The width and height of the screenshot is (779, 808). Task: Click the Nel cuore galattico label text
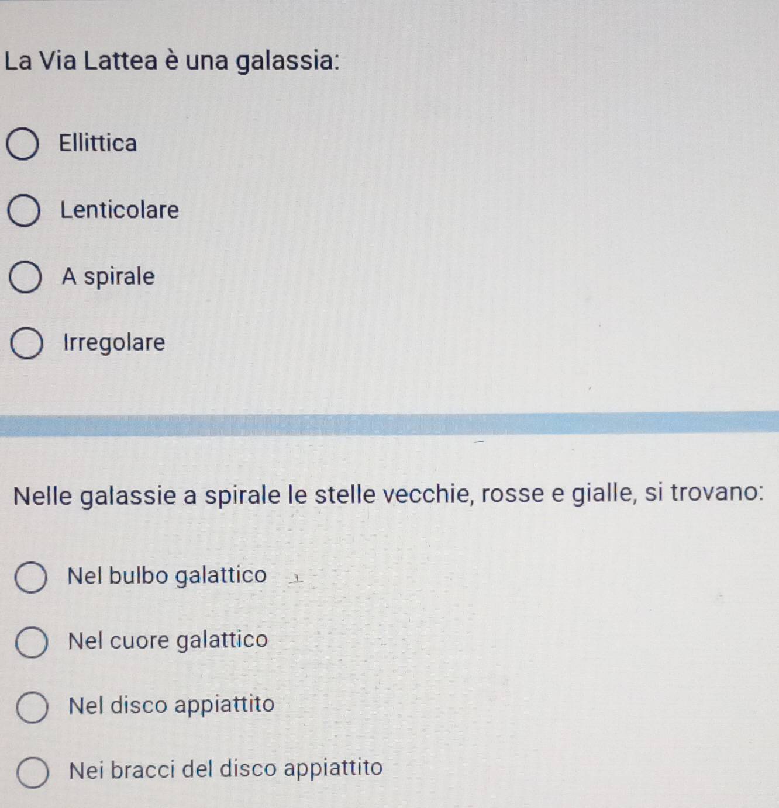click(168, 640)
